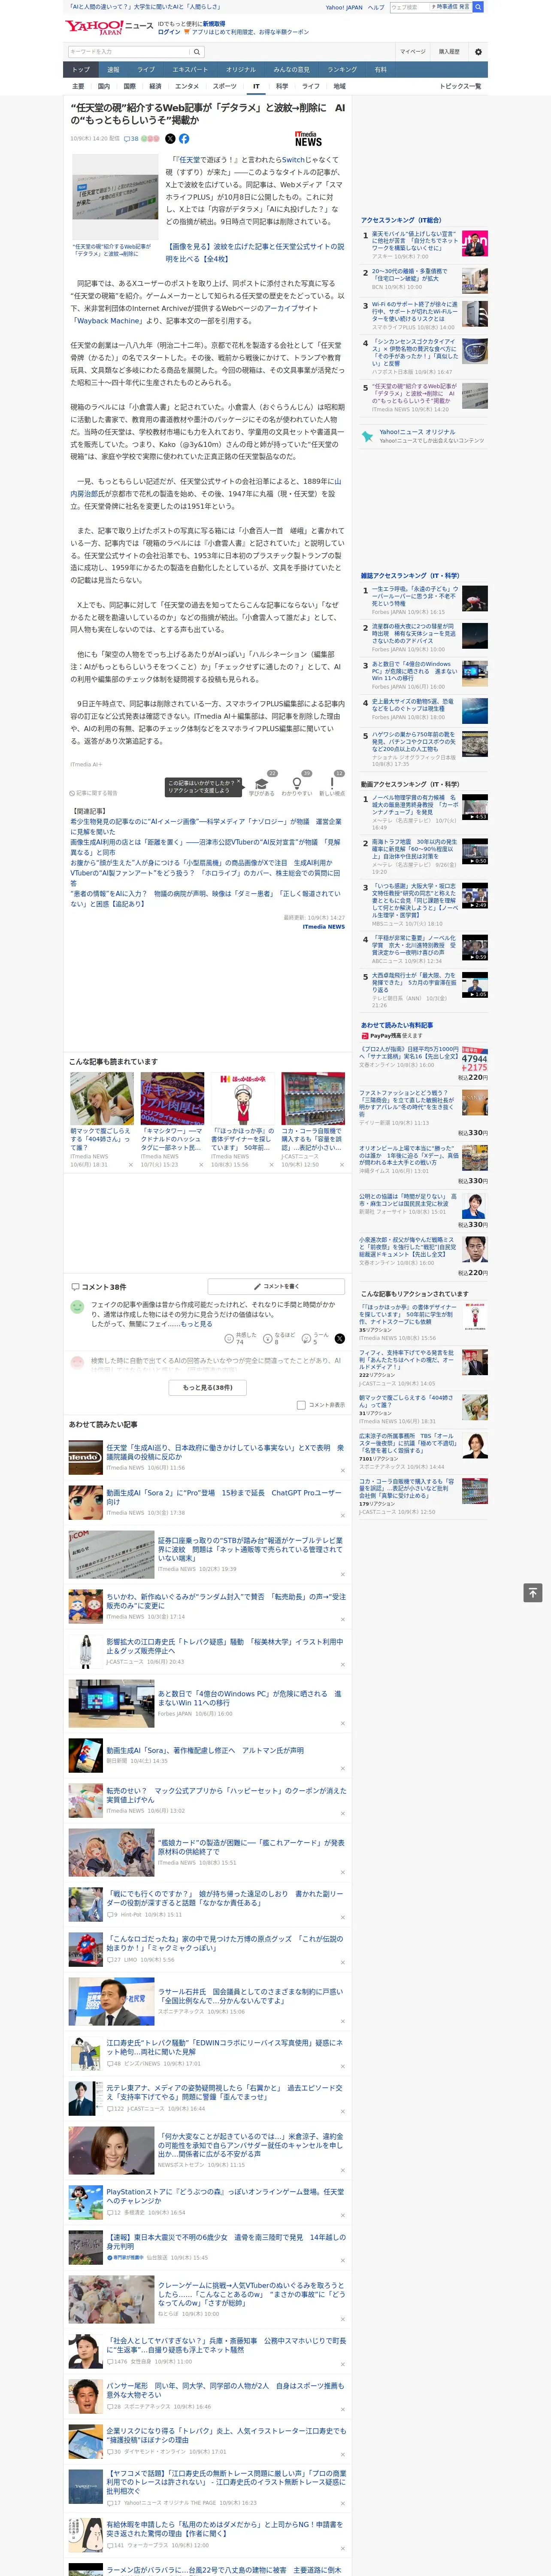Click the ITmedia NEWS publisher logo
This screenshot has width=551, height=2576.
point(308,139)
